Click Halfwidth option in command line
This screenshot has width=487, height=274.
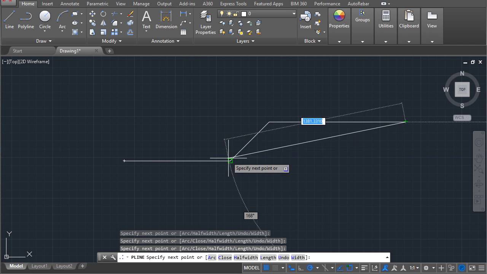[246, 258]
